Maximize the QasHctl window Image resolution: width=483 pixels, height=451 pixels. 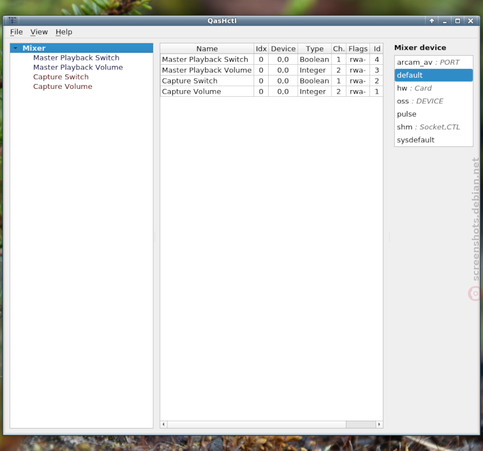[458, 21]
